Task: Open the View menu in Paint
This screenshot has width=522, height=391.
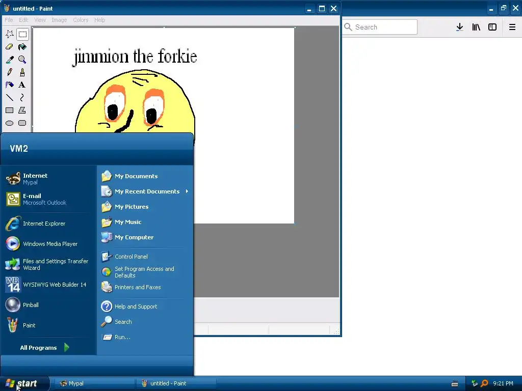Action: 40,20
